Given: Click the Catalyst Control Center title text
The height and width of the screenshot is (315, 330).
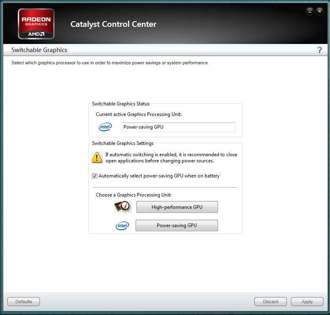Looking at the screenshot, I should pos(113,24).
